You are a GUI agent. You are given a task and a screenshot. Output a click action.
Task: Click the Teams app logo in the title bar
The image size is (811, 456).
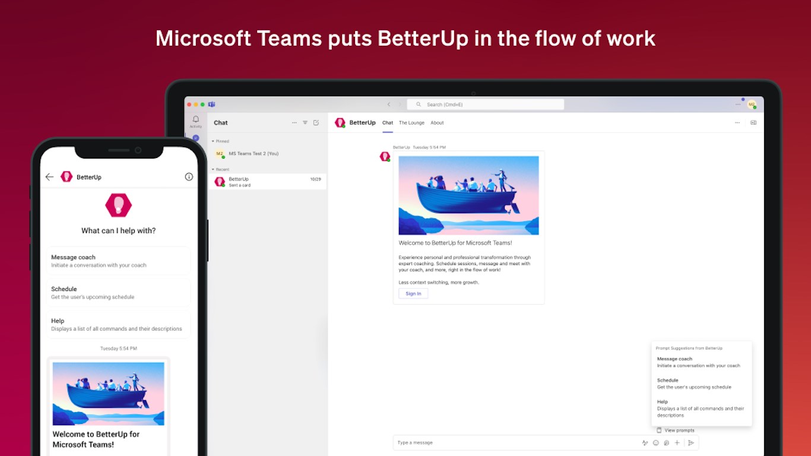pos(211,104)
